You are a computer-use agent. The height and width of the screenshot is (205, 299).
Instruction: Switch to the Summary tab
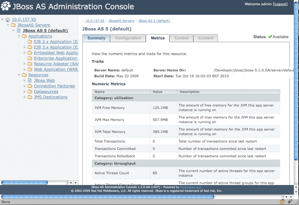[x=96, y=38]
